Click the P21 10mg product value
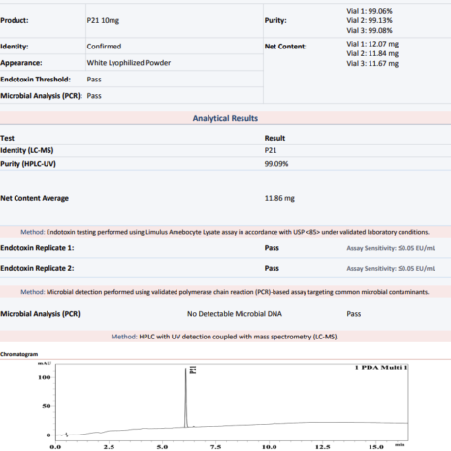Image resolution: width=451 pixels, height=451 pixels. (103, 21)
